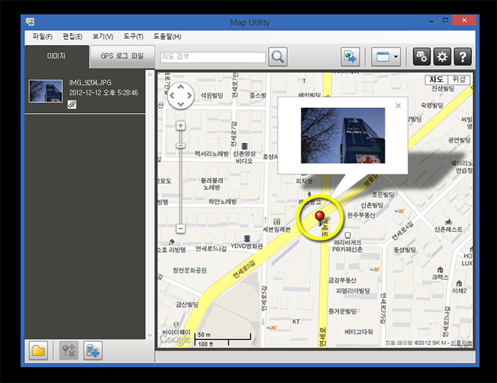Select the IMG_9204.JPG thumbnail in list
The height and width of the screenshot is (383, 497).
click(x=45, y=91)
